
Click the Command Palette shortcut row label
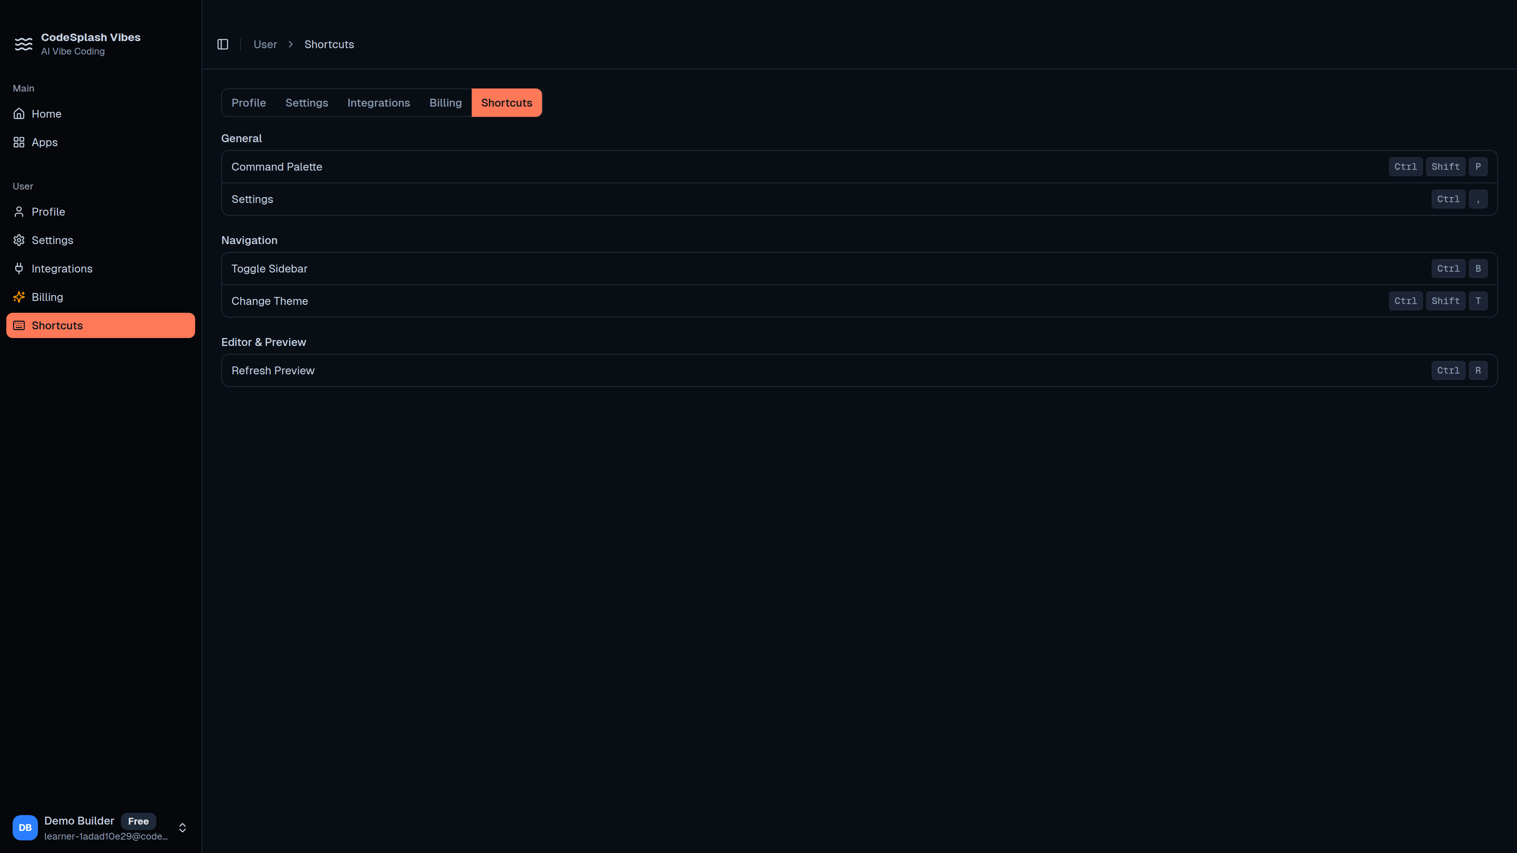pyautogui.click(x=277, y=167)
